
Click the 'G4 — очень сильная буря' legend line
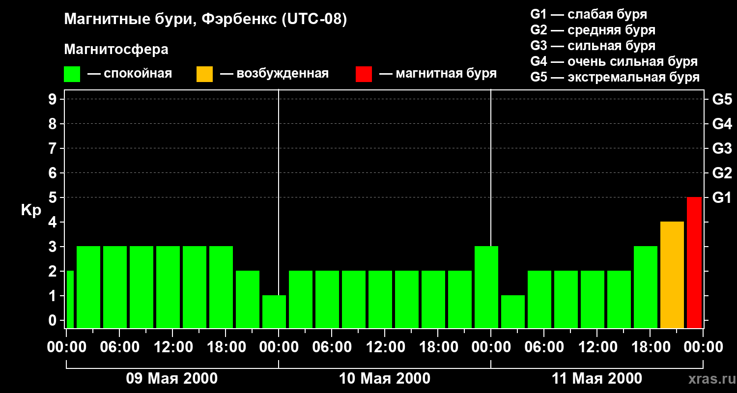click(x=614, y=61)
